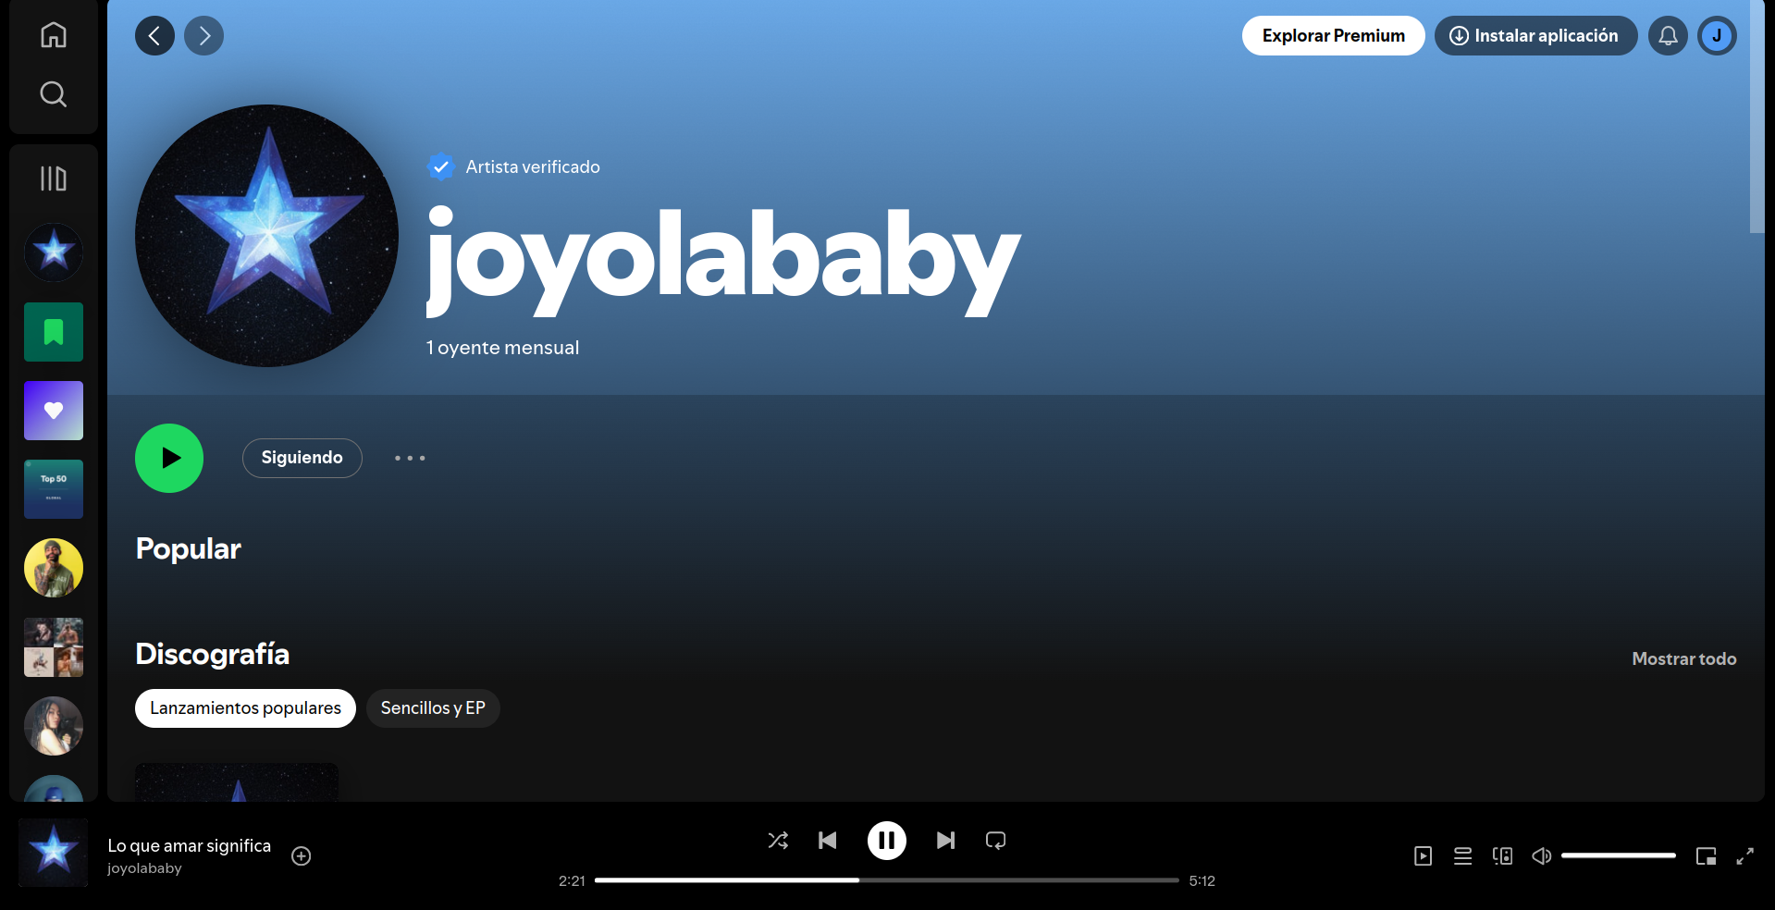Open notifications bell
This screenshot has height=910, width=1775.
tap(1668, 36)
